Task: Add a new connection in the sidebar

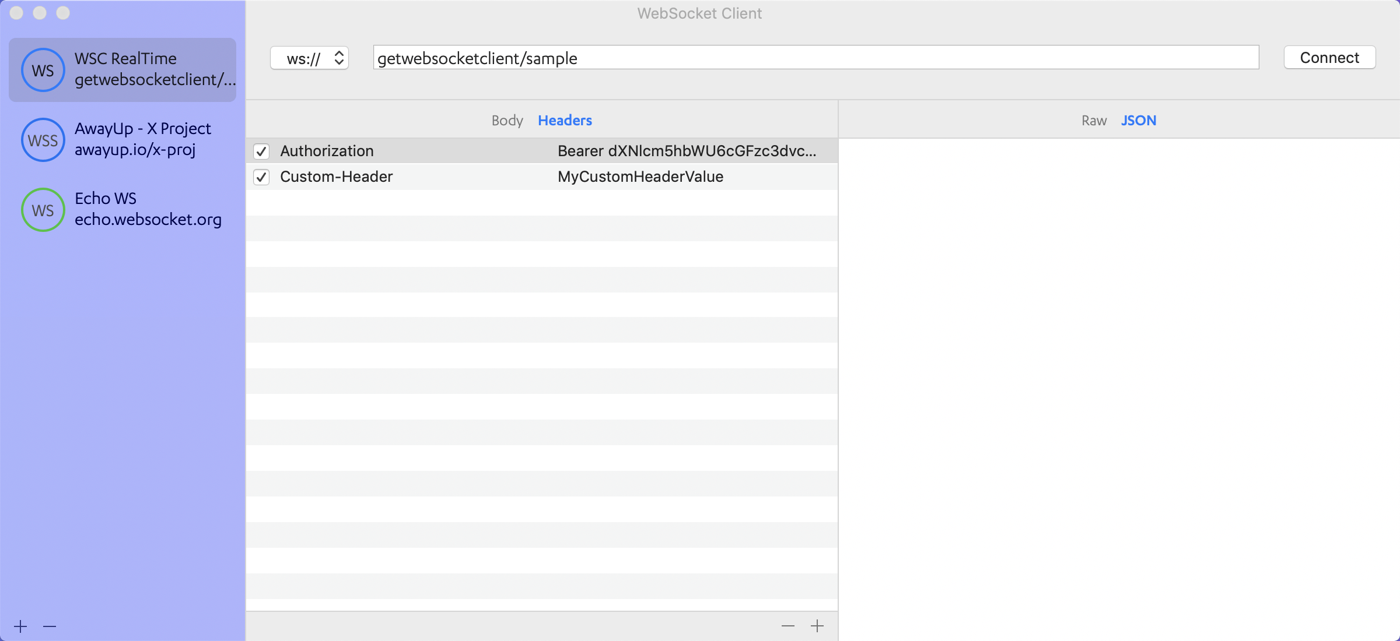Action: coord(20,625)
